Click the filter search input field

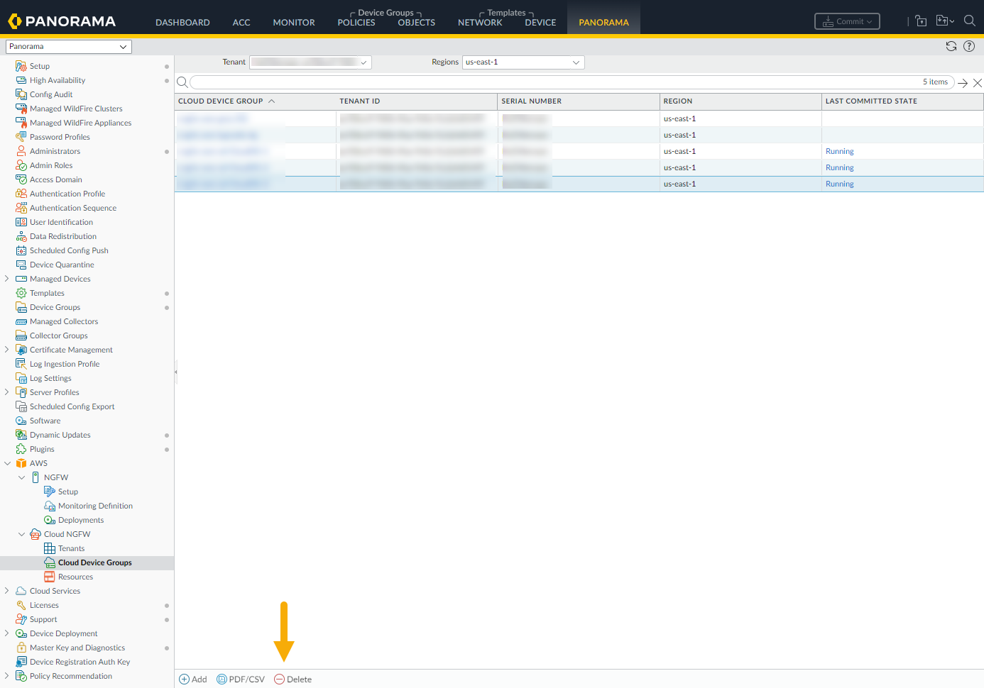554,82
